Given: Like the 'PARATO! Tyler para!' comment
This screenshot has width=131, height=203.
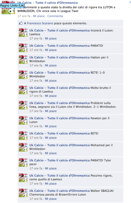Looking at the screenshot, I should tap(51, 168).
